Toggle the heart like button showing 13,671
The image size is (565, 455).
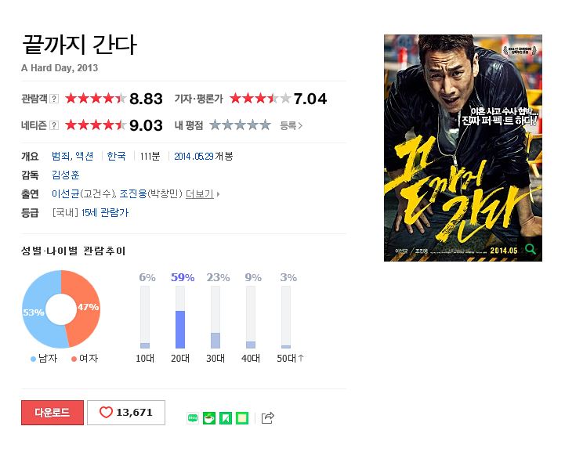[126, 413]
